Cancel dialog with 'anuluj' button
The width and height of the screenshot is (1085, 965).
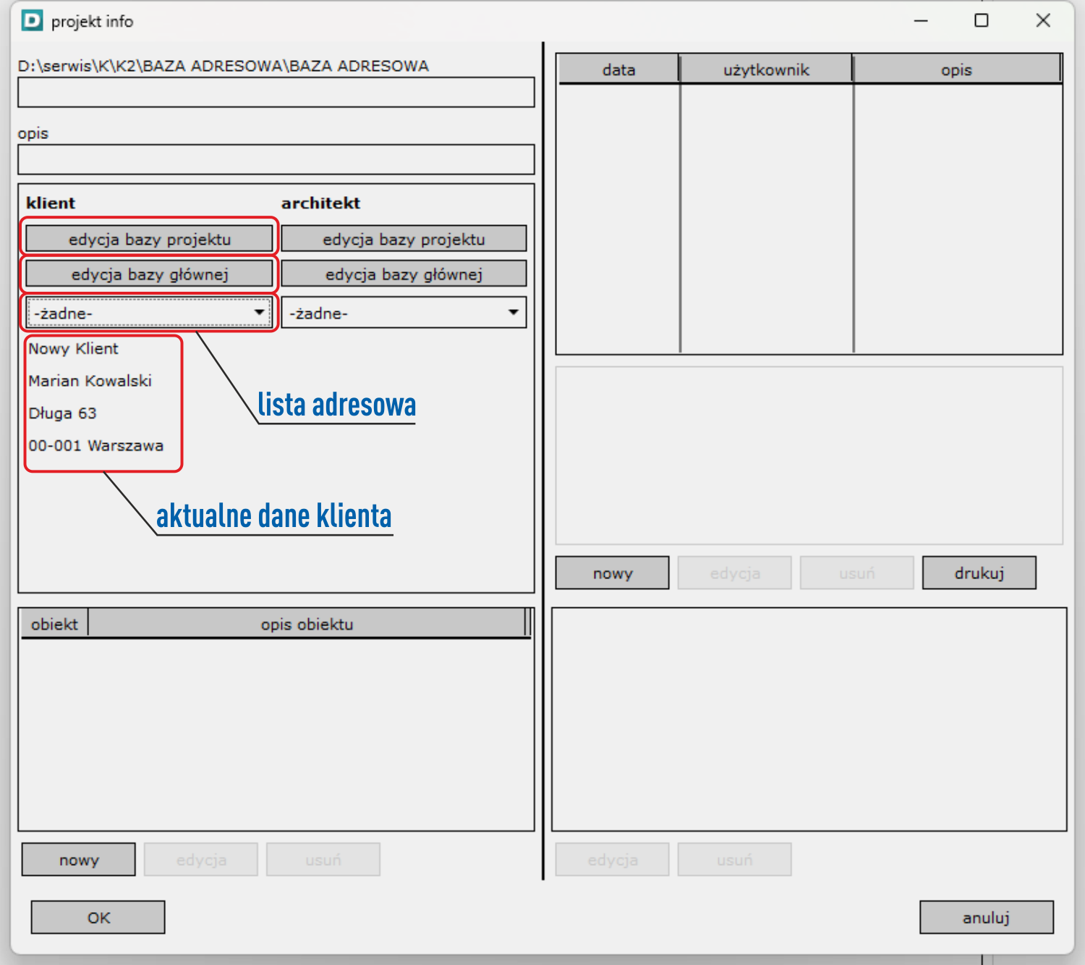coord(986,918)
